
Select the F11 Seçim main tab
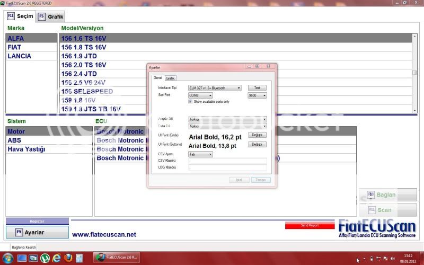(20, 16)
